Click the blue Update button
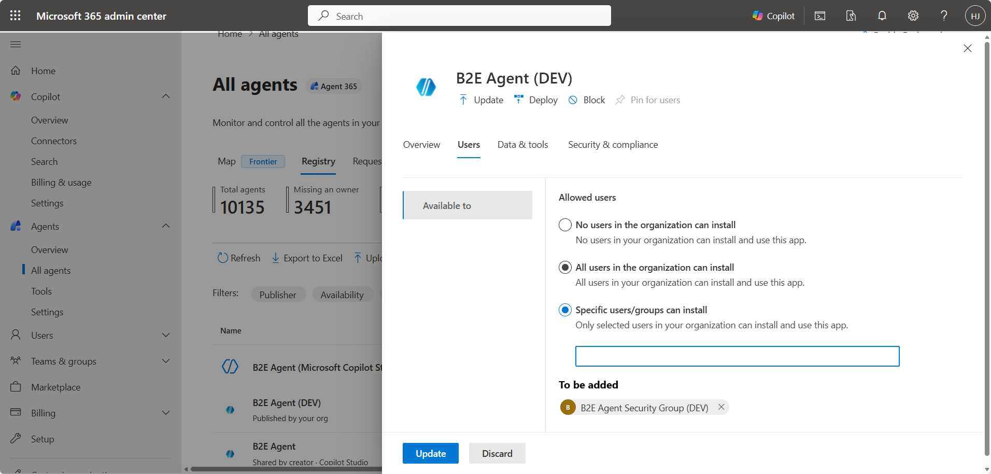 [430, 453]
